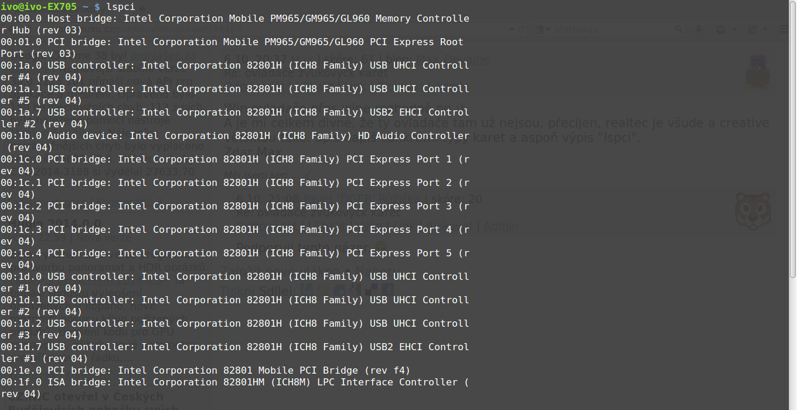Click the 00:1d.0 USB controller line

(x=235, y=282)
